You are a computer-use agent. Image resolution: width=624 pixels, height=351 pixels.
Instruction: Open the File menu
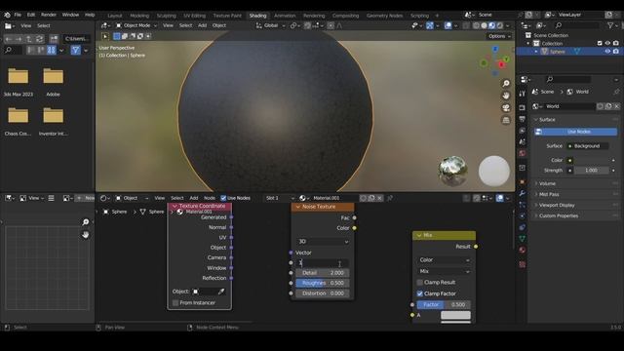coord(18,15)
